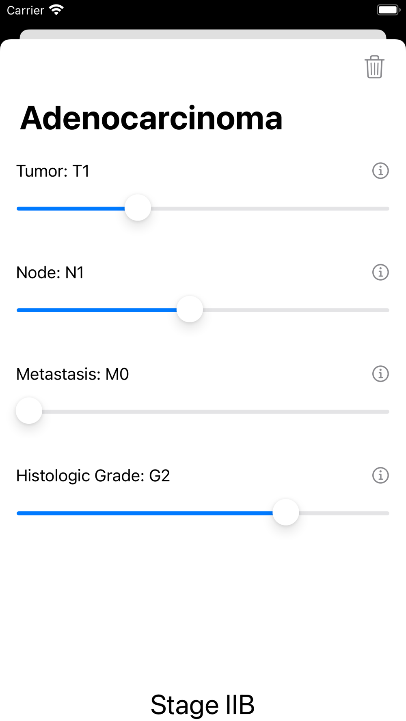Screen dimensions: 406x721
Task: Tap the Wi-Fi status icon
Action: pos(56,10)
